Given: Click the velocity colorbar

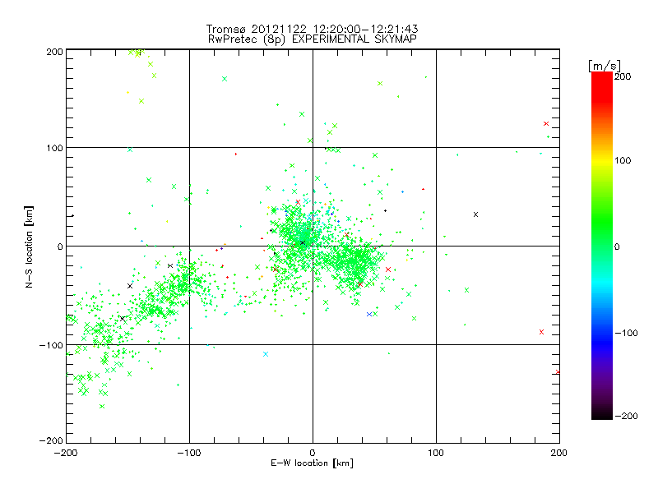Looking at the screenshot, I should tap(602, 245).
